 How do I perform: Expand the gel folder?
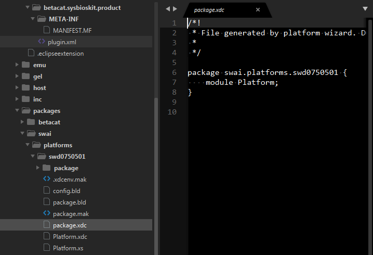click(x=17, y=76)
